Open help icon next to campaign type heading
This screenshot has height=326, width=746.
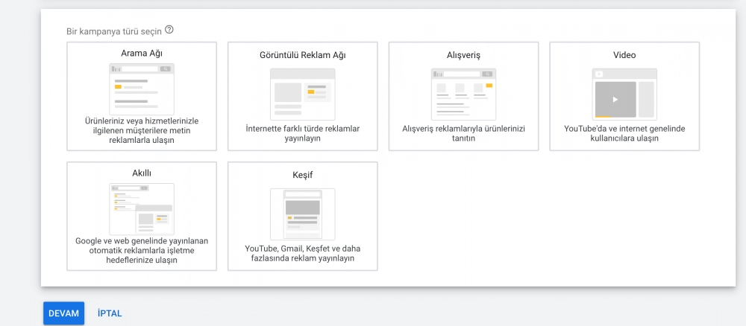169,30
